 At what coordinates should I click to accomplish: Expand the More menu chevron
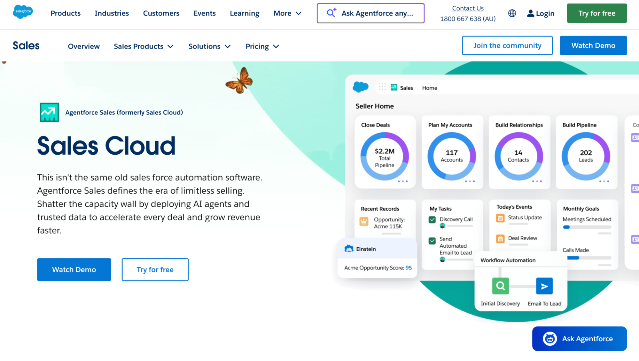(299, 13)
